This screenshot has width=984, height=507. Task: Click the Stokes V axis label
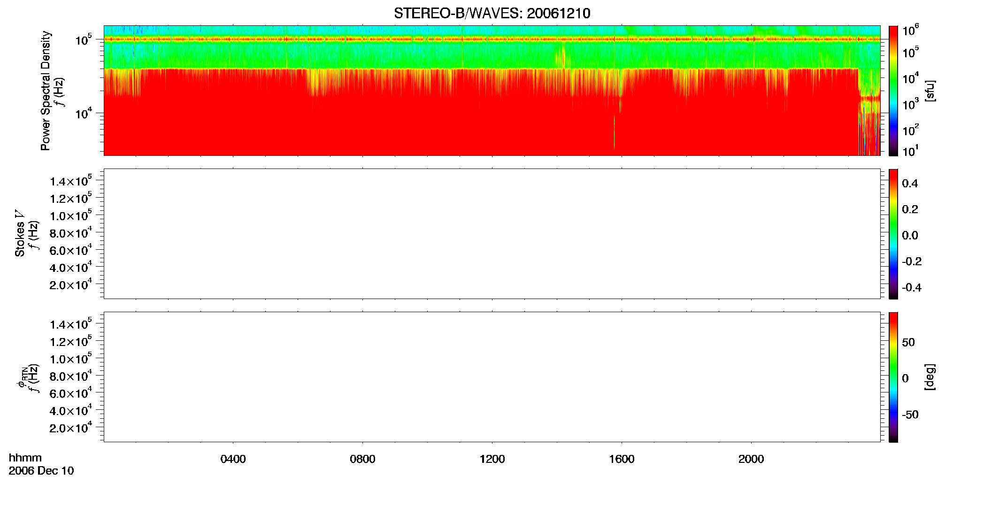tap(20, 233)
